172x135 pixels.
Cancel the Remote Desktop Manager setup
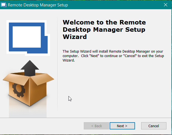tap(154, 126)
